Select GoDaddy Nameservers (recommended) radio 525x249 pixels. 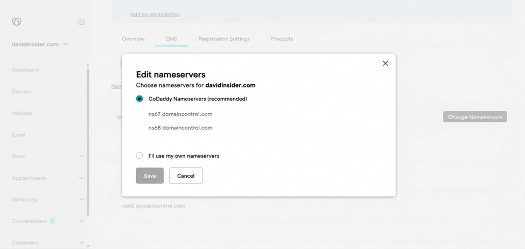[x=139, y=99]
